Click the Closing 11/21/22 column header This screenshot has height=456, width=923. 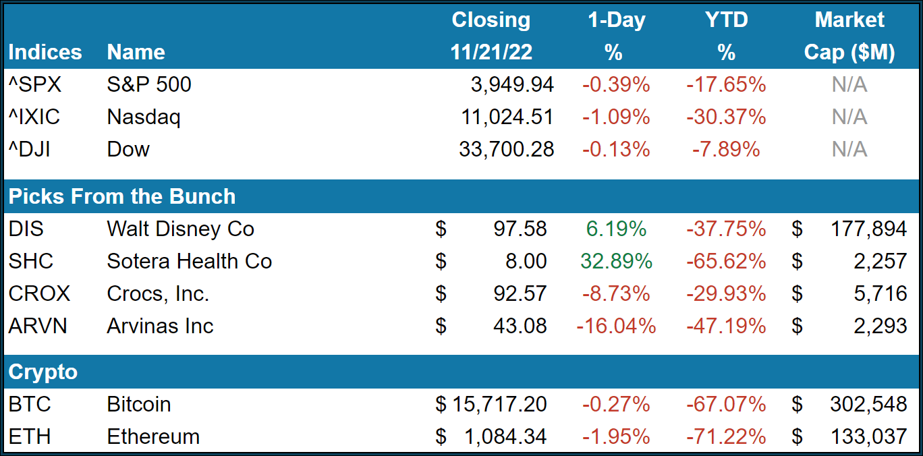click(x=491, y=36)
